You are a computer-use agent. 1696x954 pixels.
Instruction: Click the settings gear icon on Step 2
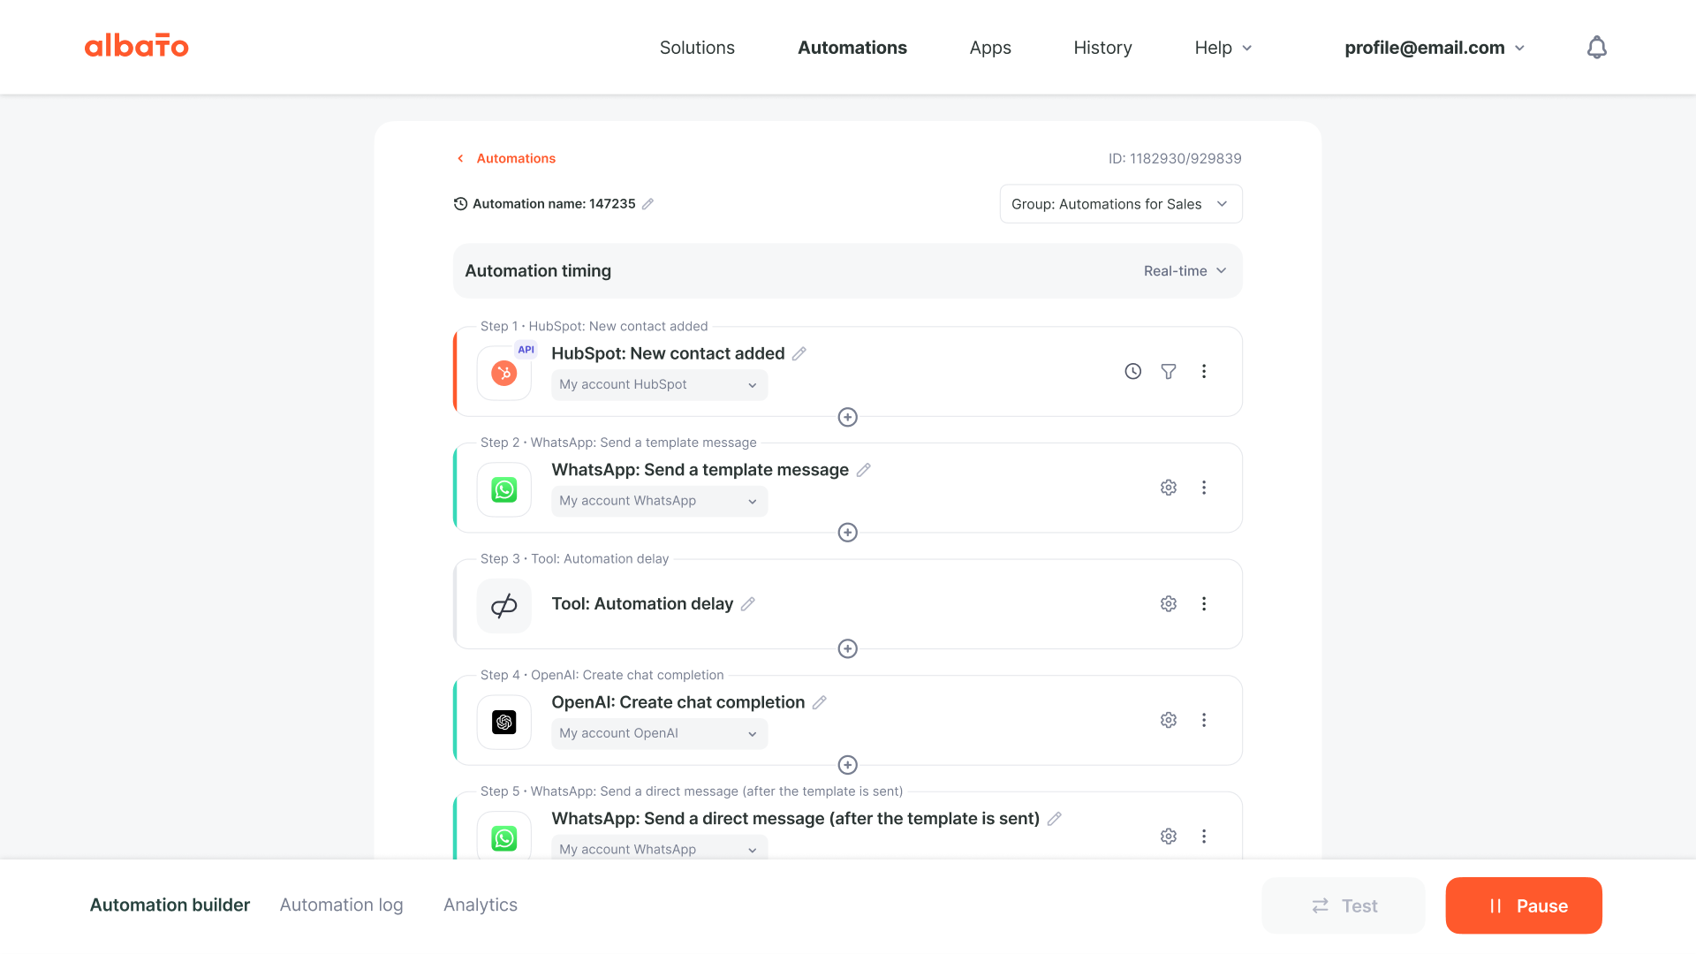1169,487
